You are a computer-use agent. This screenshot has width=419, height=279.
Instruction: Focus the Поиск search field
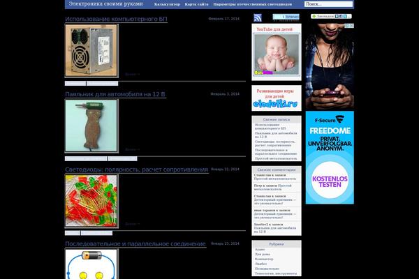328,4
